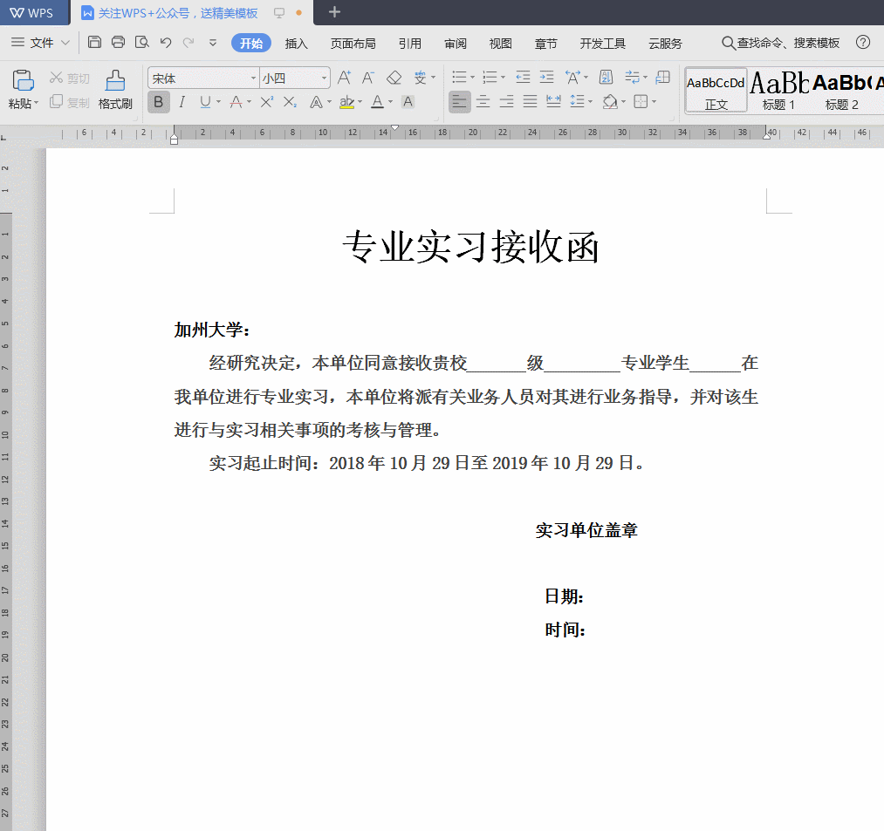Open the Save icon
Viewport: 884px width, 831px height.
(x=94, y=41)
